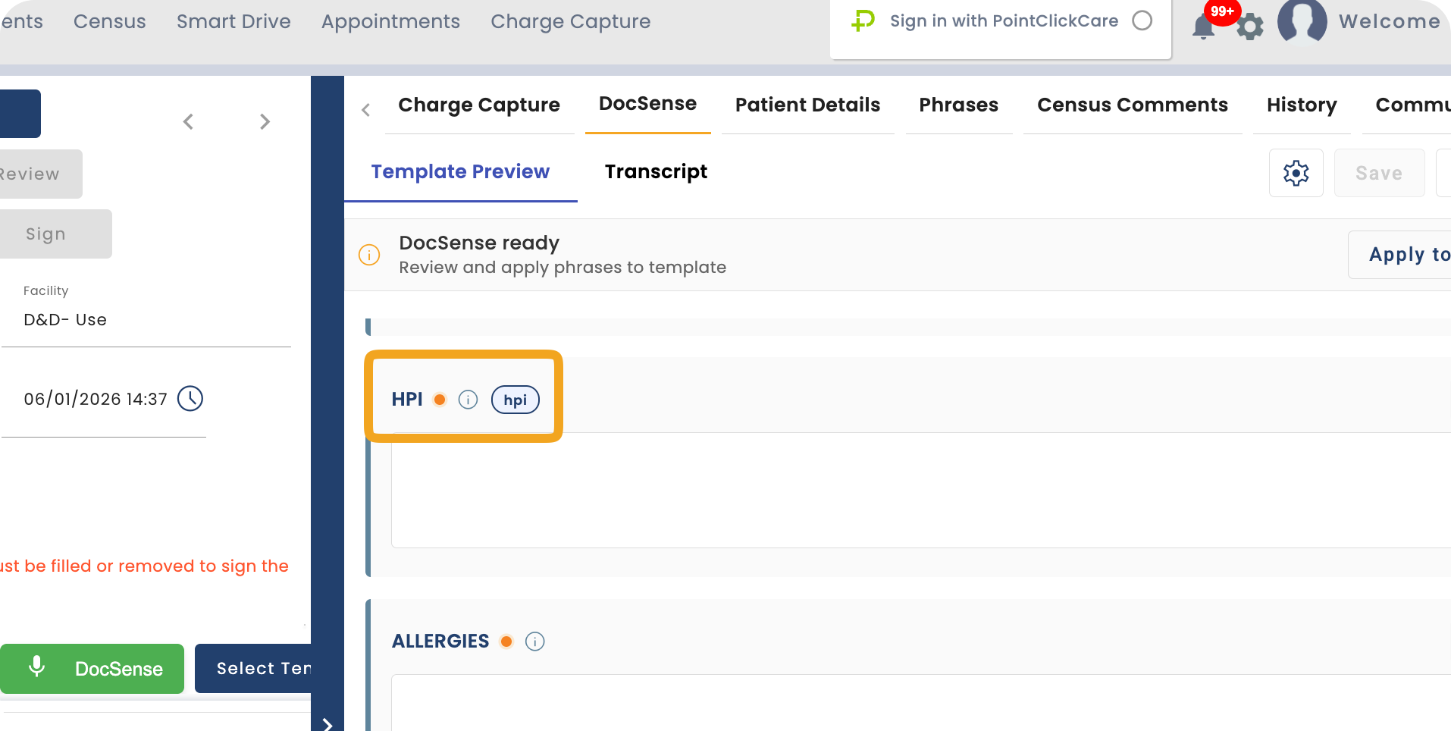Click the Apply to template button
This screenshot has width=1451, height=731.
[x=1400, y=255]
